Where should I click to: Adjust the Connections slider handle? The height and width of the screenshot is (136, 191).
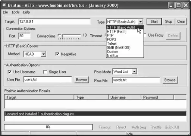[x=63, y=36]
